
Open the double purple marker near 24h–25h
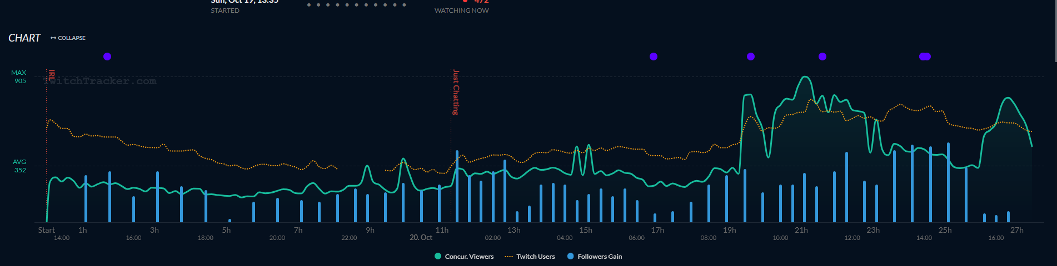pyautogui.click(x=925, y=57)
